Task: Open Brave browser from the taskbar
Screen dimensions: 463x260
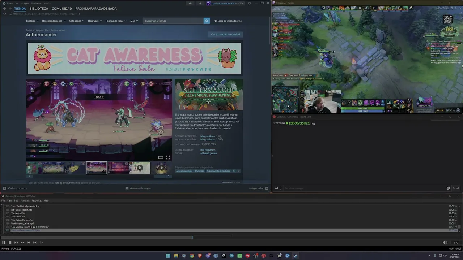Action: click(200, 256)
